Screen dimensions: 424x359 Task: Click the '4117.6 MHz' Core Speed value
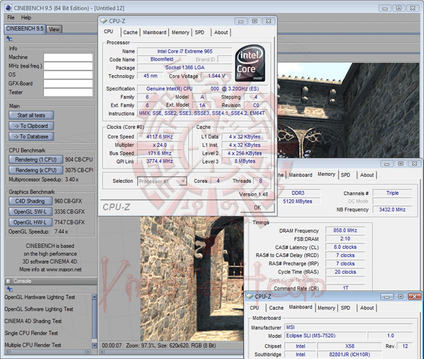(x=159, y=137)
